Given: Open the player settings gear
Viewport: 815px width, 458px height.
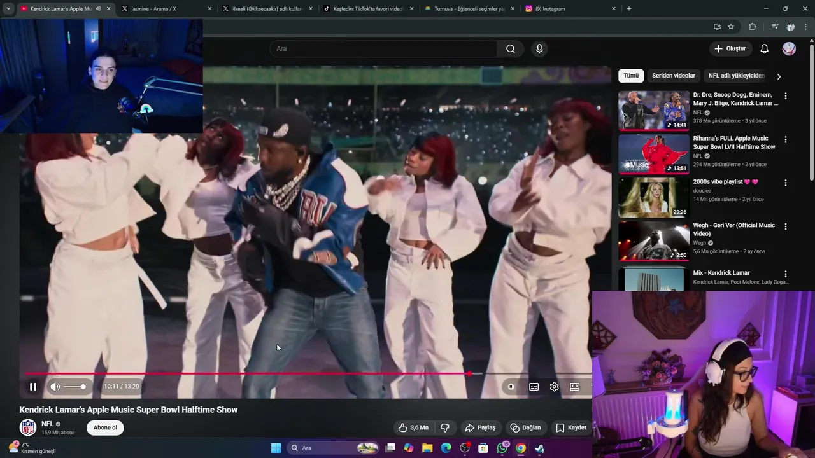Looking at the screenshot, I should pyautogui.click(x=554, y=386).
